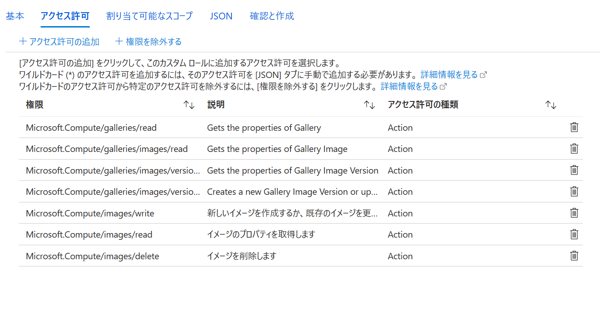Image resolution: width=600 pixels, height=321 pixels.
Task: Click イメージのプロパティを取得します description
Action: click(261, 234)
